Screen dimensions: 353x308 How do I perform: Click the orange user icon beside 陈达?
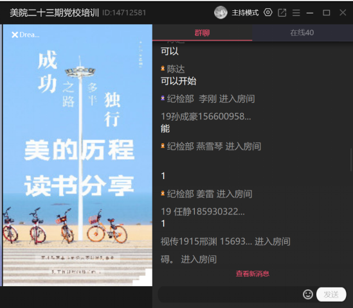coord(163,69)
